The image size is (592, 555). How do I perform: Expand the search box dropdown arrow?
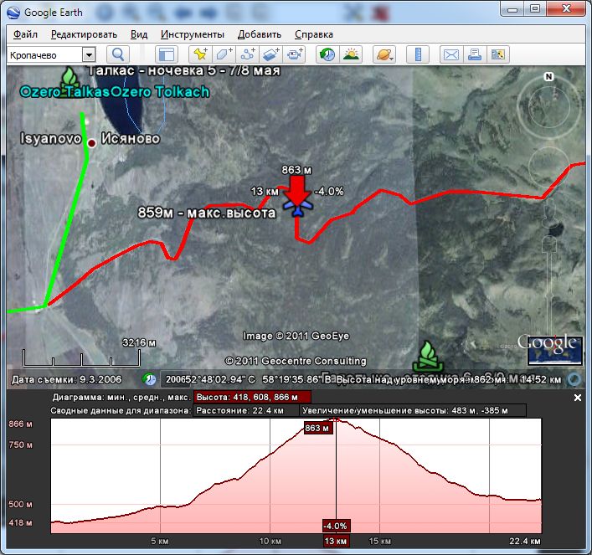89,55
